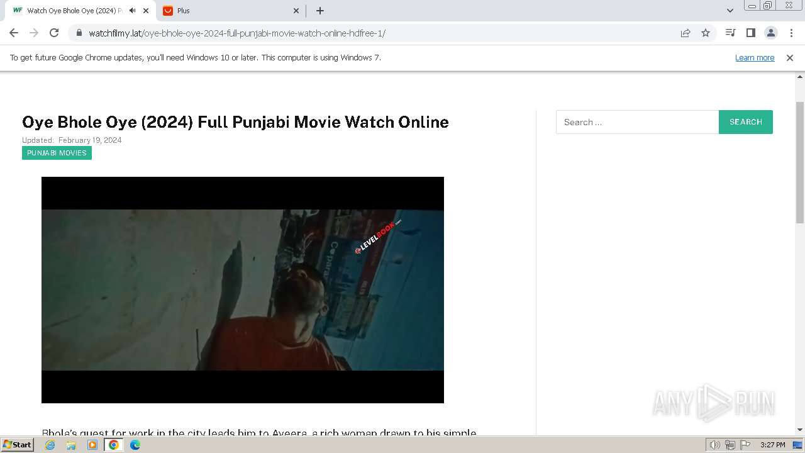The image size is (805, 453).
Task: Click in the Search input field
Action: point(637,122)
